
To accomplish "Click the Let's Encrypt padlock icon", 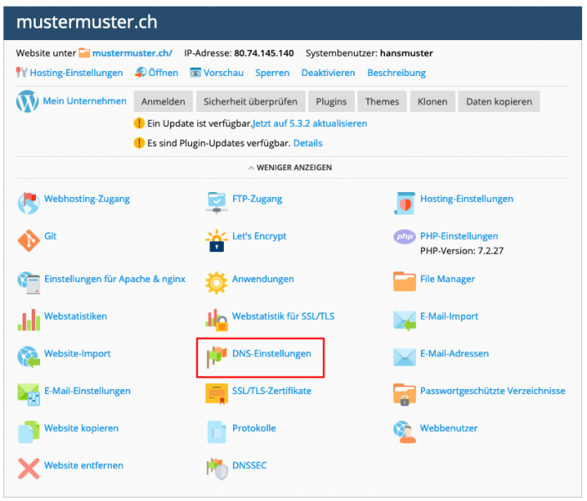I will (x=217, y=240).
